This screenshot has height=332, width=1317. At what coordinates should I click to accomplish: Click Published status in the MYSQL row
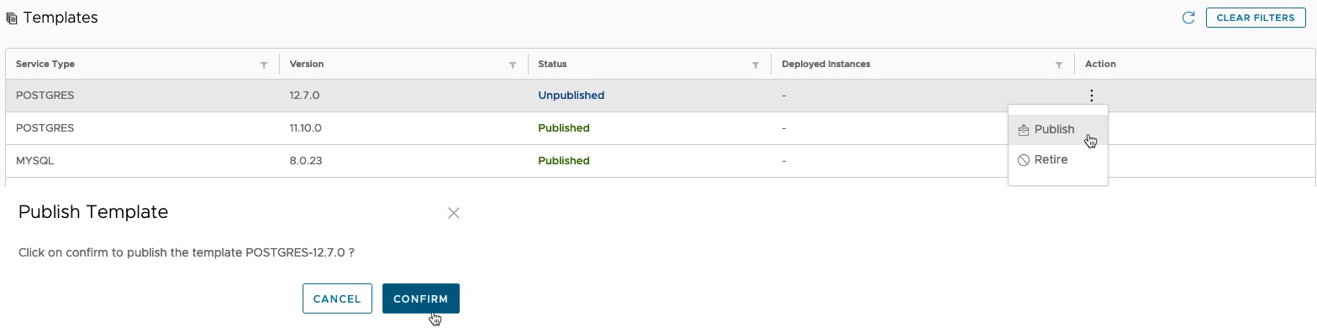pyautogui.click(x=564, y=161)
